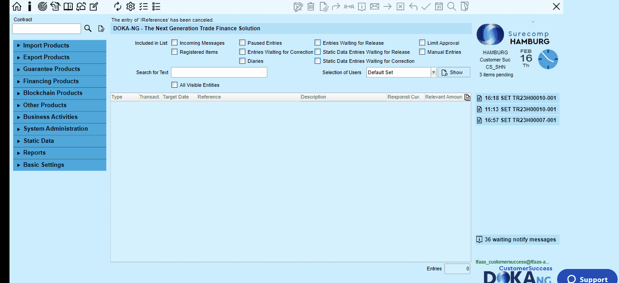The image size is (619, 283).
Task: Open the Support chat button
Action: click(587, 277)
